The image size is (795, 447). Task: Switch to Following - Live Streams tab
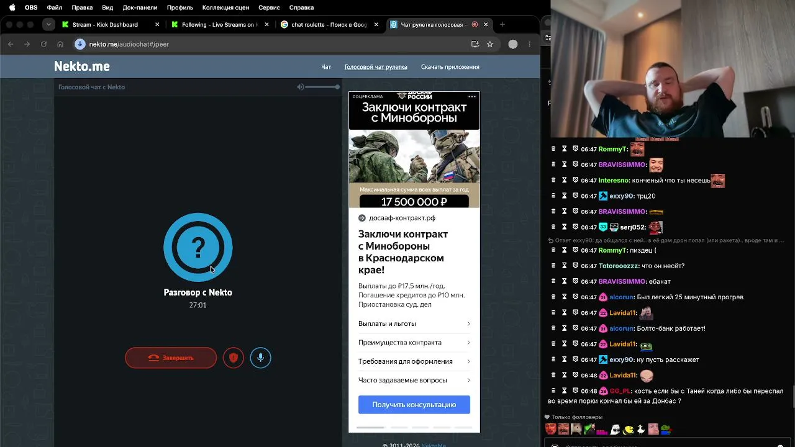coord(220,25)
